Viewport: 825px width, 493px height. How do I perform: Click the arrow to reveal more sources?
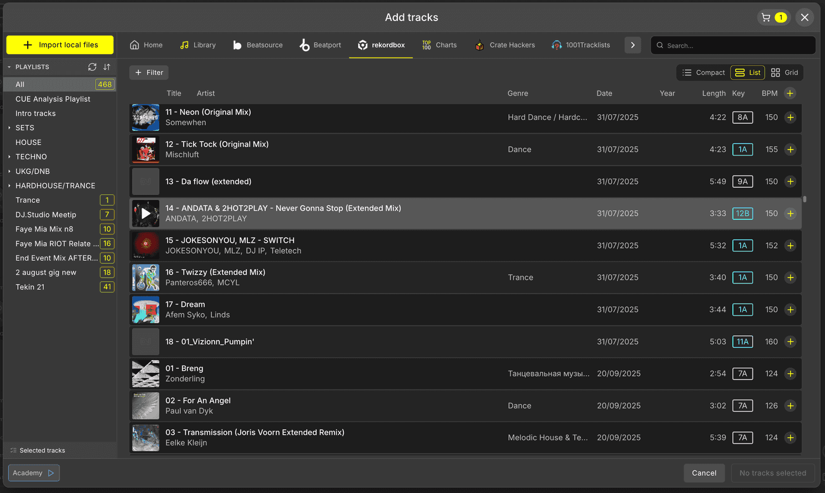(x=632, y=45)
